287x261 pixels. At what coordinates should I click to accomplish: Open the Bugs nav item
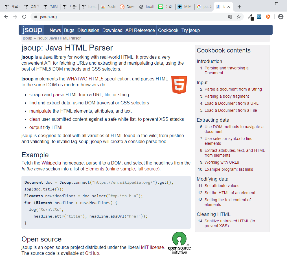[x=69, y=30]
